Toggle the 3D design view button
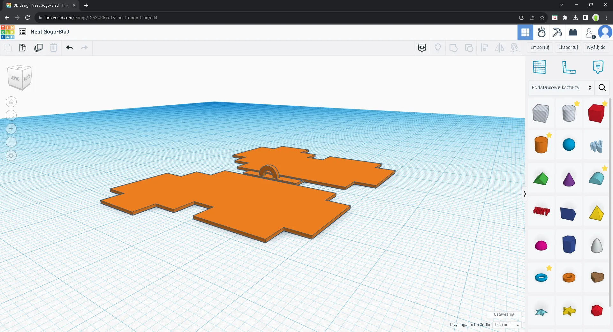The image size is (613, 332). [x=525, y=32]
